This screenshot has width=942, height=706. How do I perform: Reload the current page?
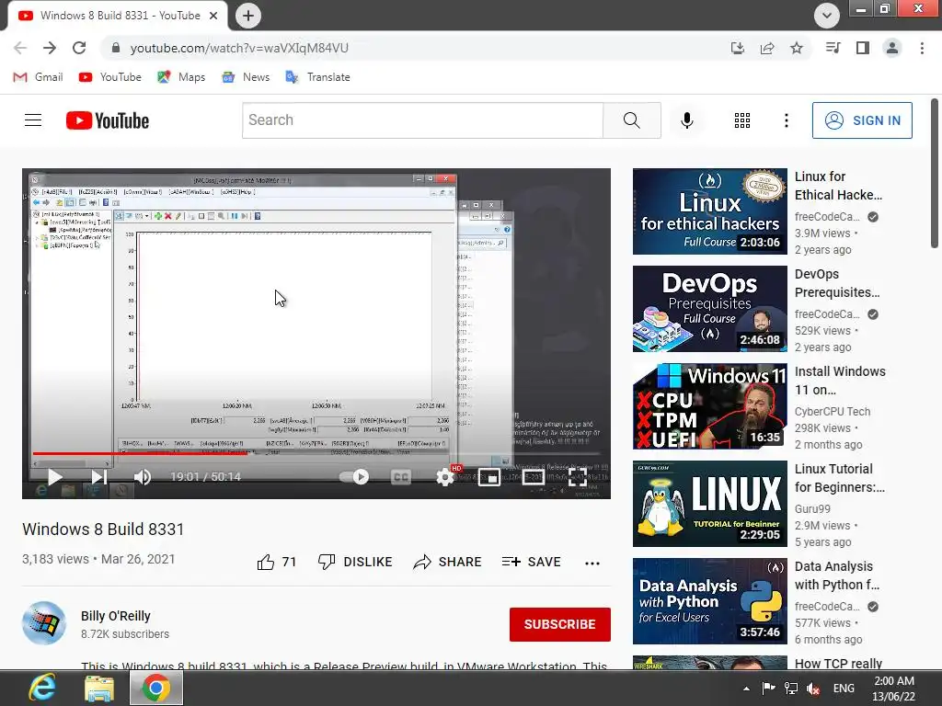pyautogui.click(x=79, y=48)
